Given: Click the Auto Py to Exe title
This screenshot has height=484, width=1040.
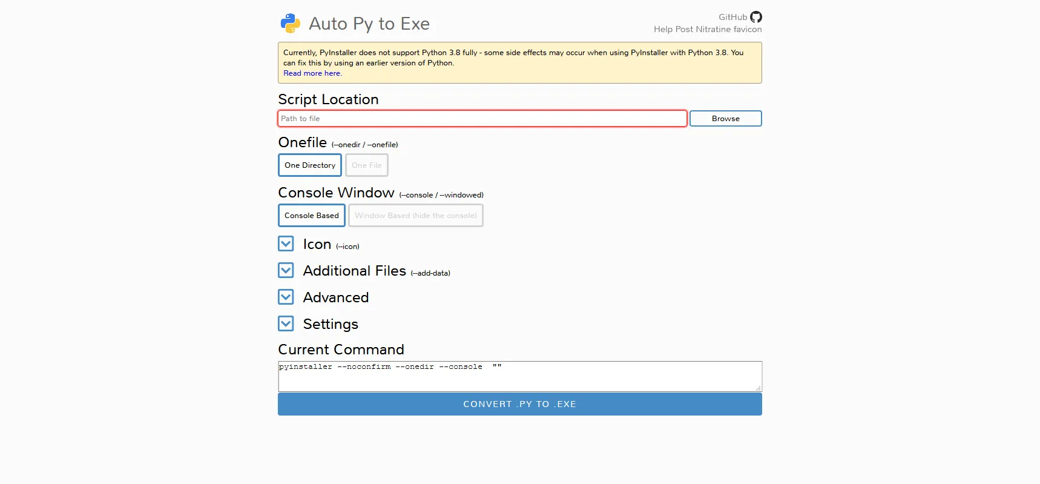Looking at the screenshot, I should click(369, 24).
